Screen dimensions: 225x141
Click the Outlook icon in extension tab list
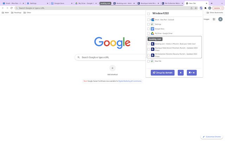pyautogui.click(x=152, y=20)
